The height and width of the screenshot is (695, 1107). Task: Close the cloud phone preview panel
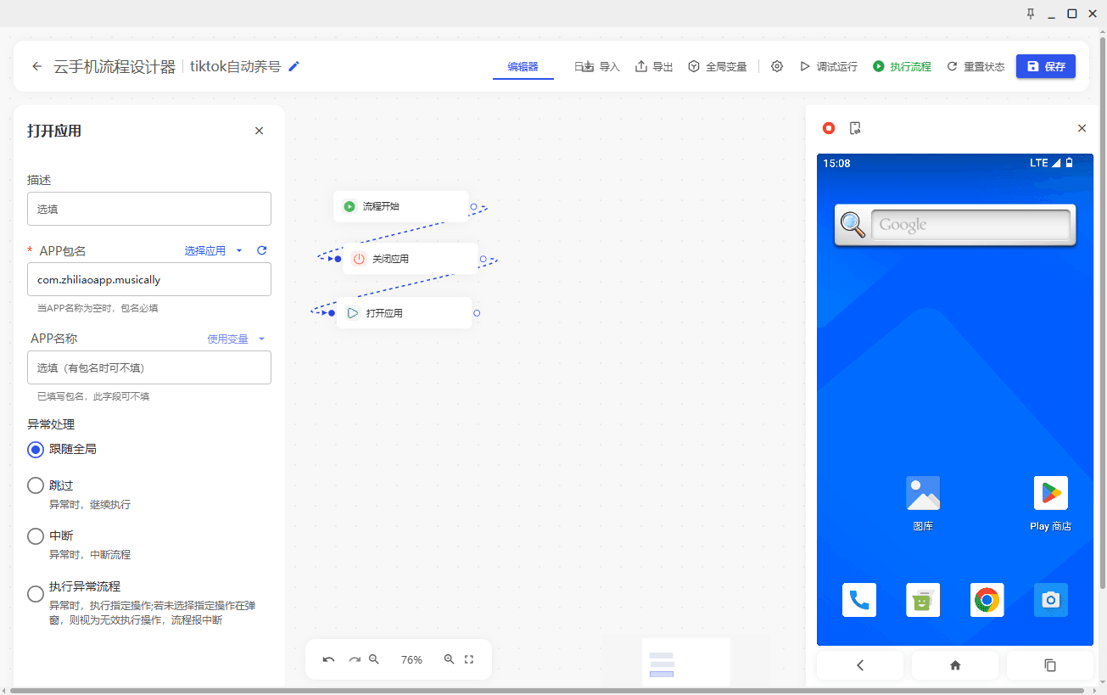(1082, 128)
